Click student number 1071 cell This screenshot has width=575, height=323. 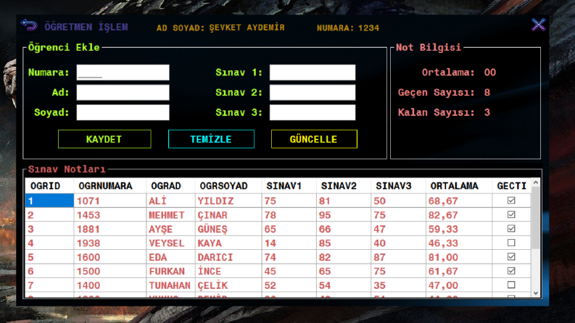point(110,201)
